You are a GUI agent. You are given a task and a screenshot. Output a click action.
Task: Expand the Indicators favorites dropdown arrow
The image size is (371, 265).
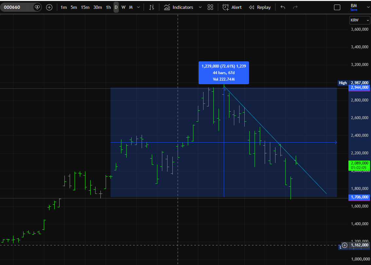[200, 7]
